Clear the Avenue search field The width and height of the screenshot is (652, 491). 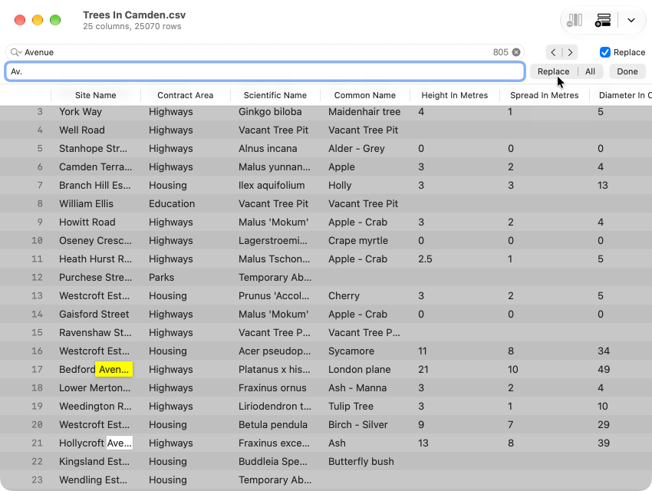pos(516,52)
